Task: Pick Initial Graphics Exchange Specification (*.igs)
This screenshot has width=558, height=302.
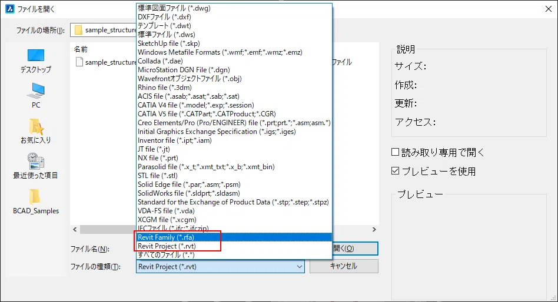Action: tap(234, 132)
